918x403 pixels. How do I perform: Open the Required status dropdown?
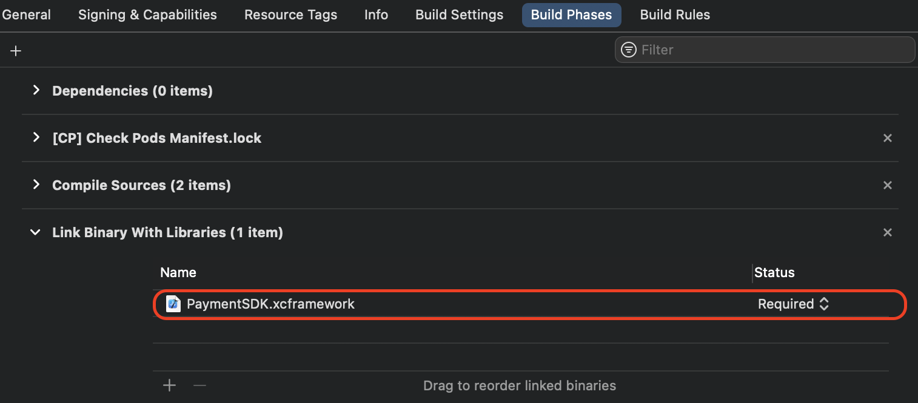793,304
